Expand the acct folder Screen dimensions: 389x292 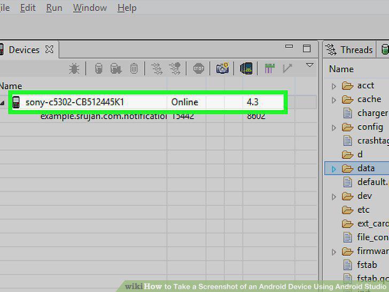334,87
